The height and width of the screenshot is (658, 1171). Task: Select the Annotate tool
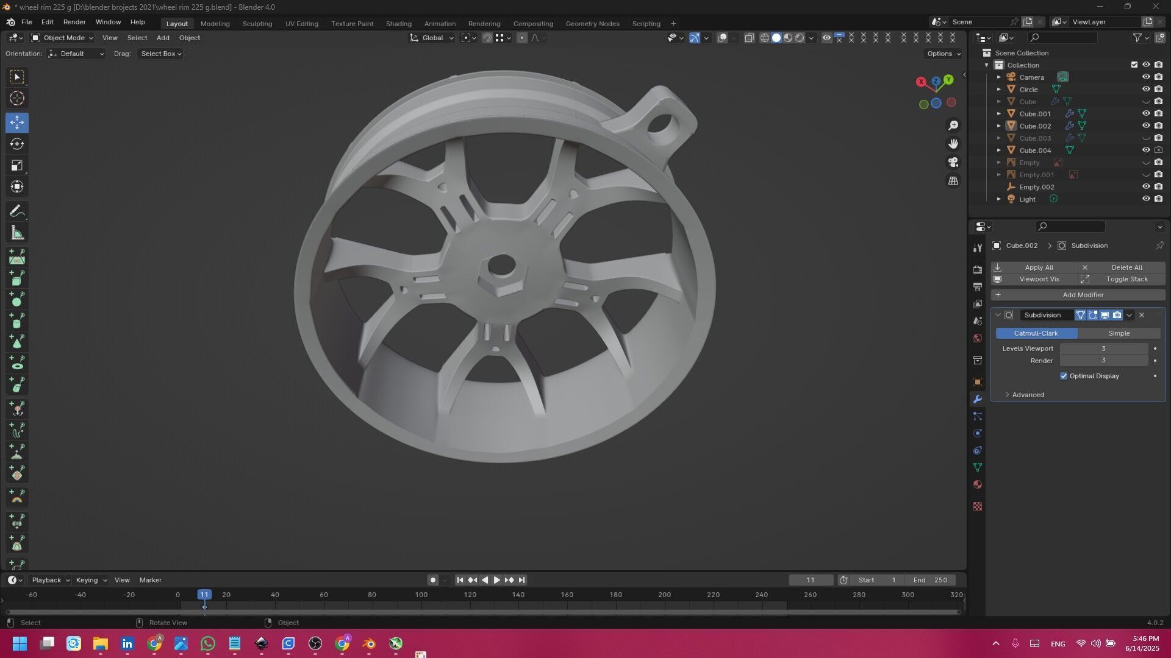(17, 211)
